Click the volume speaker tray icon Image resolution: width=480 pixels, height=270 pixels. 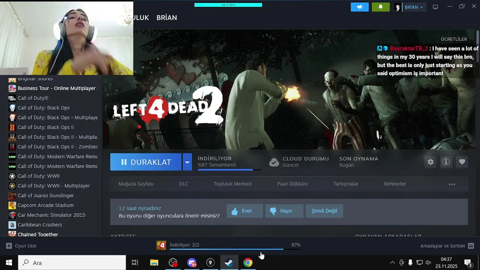[428, 262]
